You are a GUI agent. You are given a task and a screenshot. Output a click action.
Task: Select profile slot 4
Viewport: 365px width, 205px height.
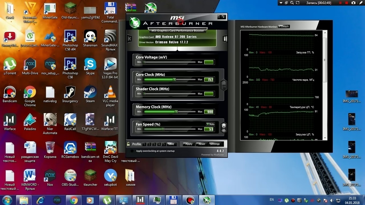[159, 144]
